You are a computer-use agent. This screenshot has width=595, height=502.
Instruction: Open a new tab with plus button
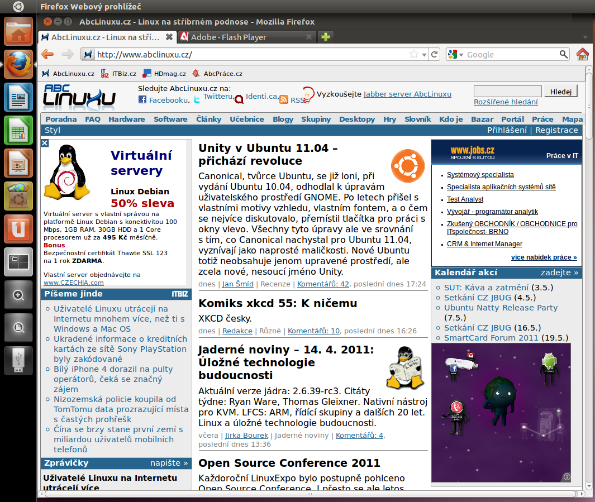tap(326, 37)
